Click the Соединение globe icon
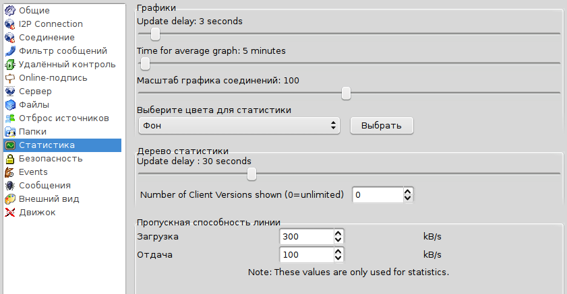This screenshot has height=294, width=567. tap(9, 38)
